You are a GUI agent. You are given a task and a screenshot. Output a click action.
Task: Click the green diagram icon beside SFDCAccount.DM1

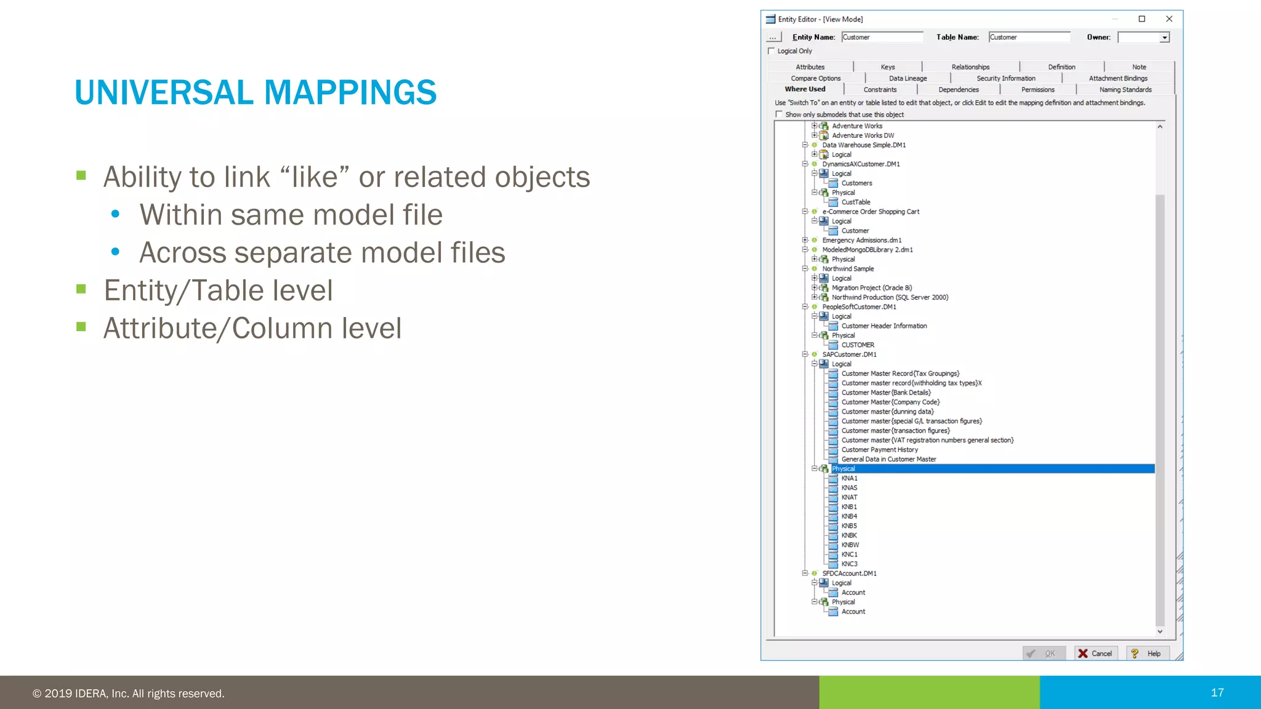click(x=814, y=573)
